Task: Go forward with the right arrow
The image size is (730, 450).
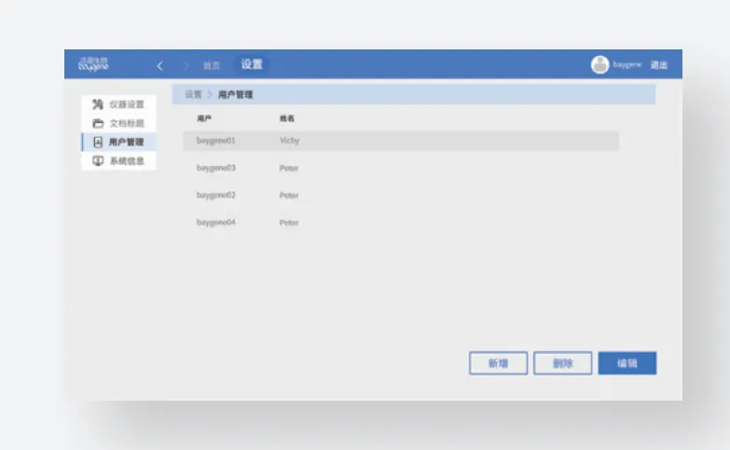Action: click(x=186, y=65)
